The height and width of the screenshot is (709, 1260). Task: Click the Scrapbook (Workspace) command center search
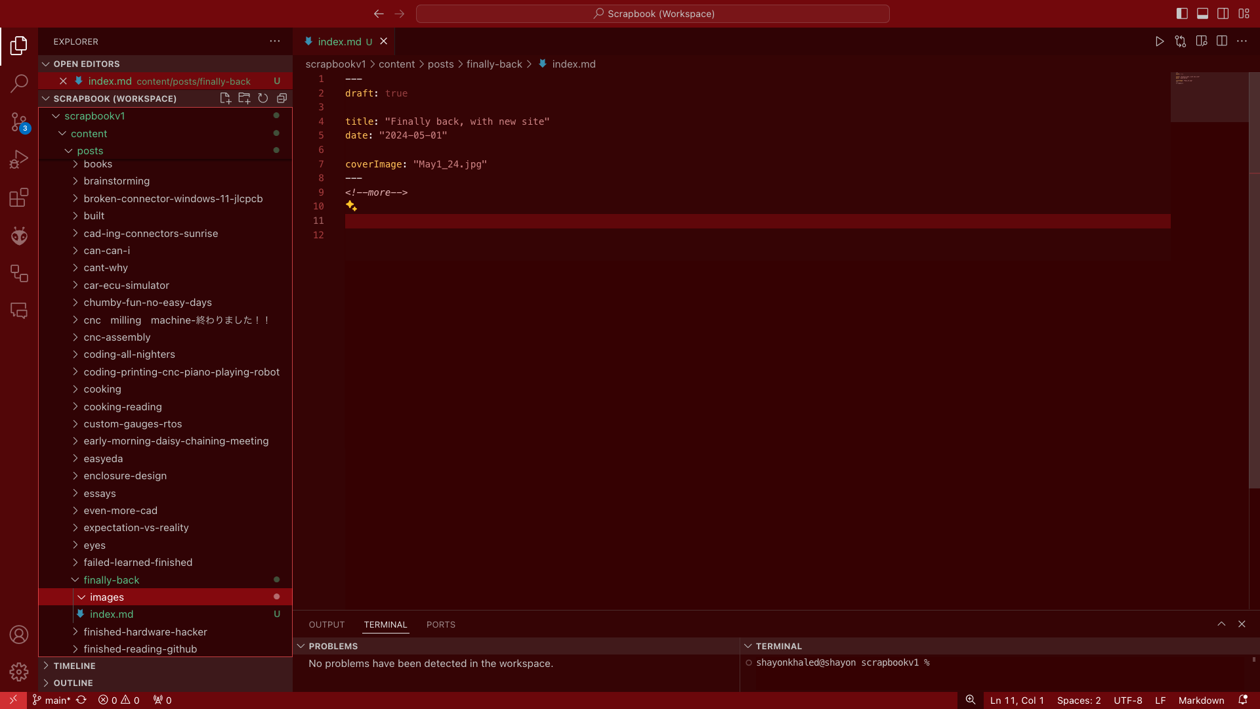point(653,14)
